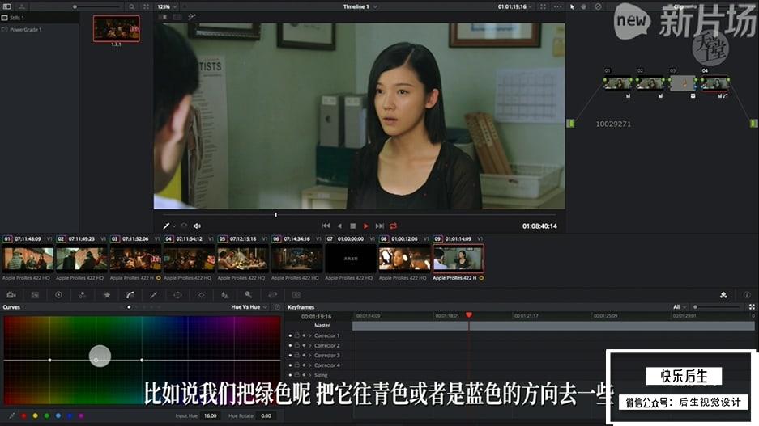Enable the split screen viewer icon

click(177, 17)
